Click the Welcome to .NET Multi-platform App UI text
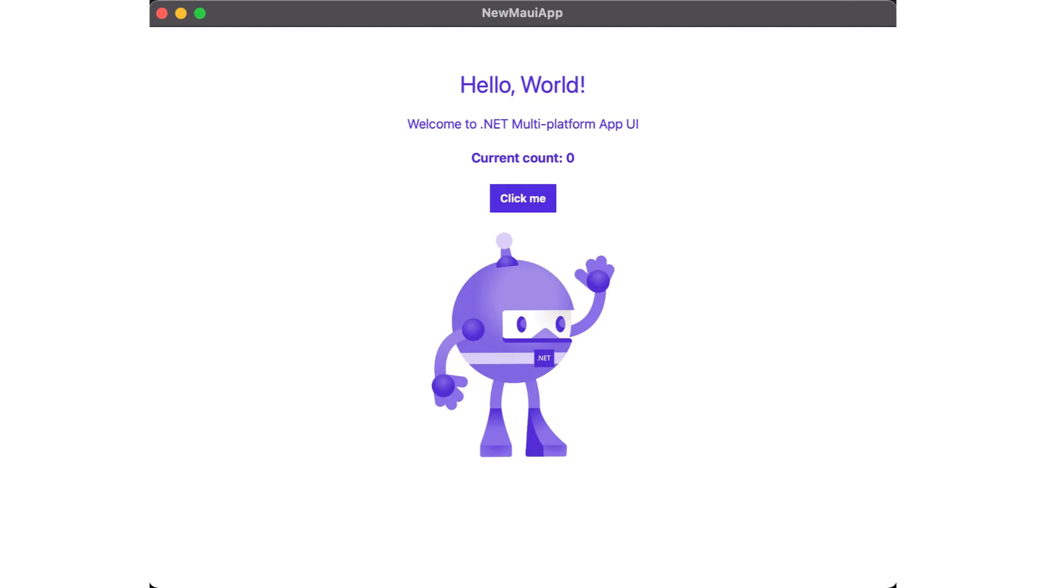Viewport: 1046px width, 588px height. (522, 124)
